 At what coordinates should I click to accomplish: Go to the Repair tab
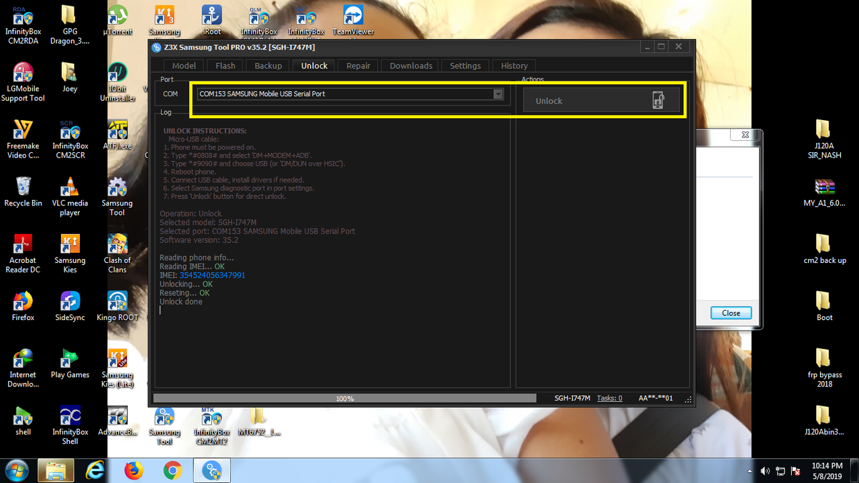coord(358,66)
